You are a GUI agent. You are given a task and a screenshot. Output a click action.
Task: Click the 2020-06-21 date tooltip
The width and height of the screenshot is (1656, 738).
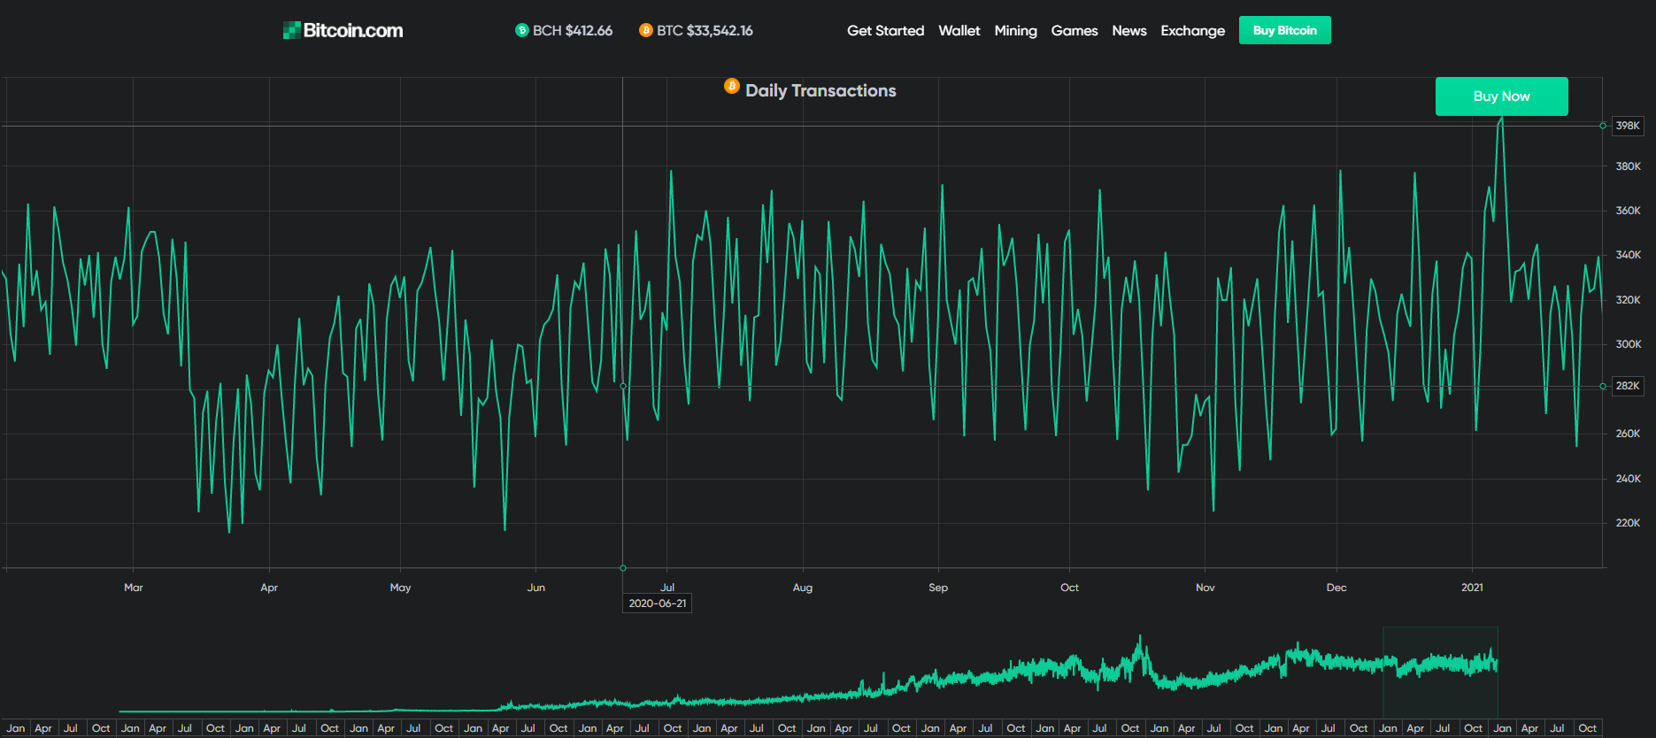click(658, 603)
